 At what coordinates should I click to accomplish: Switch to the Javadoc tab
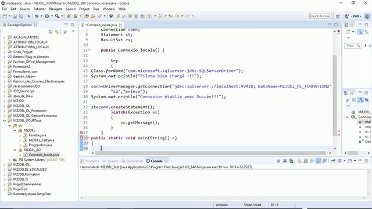pyautogui.click(x=110, y=161)
